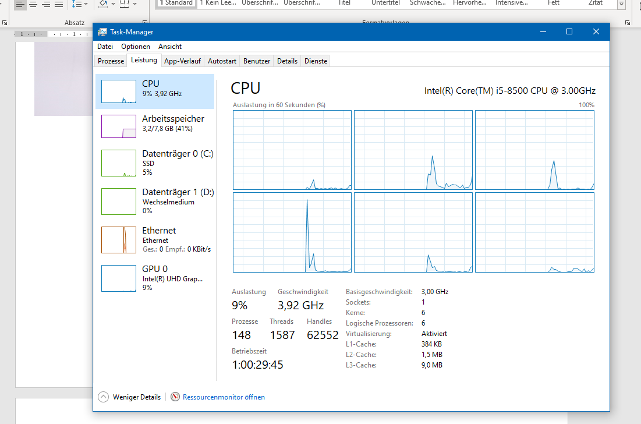Minimize the Task-Manager window
This screenshot has width=641, height=424.
tap(543, 31)
